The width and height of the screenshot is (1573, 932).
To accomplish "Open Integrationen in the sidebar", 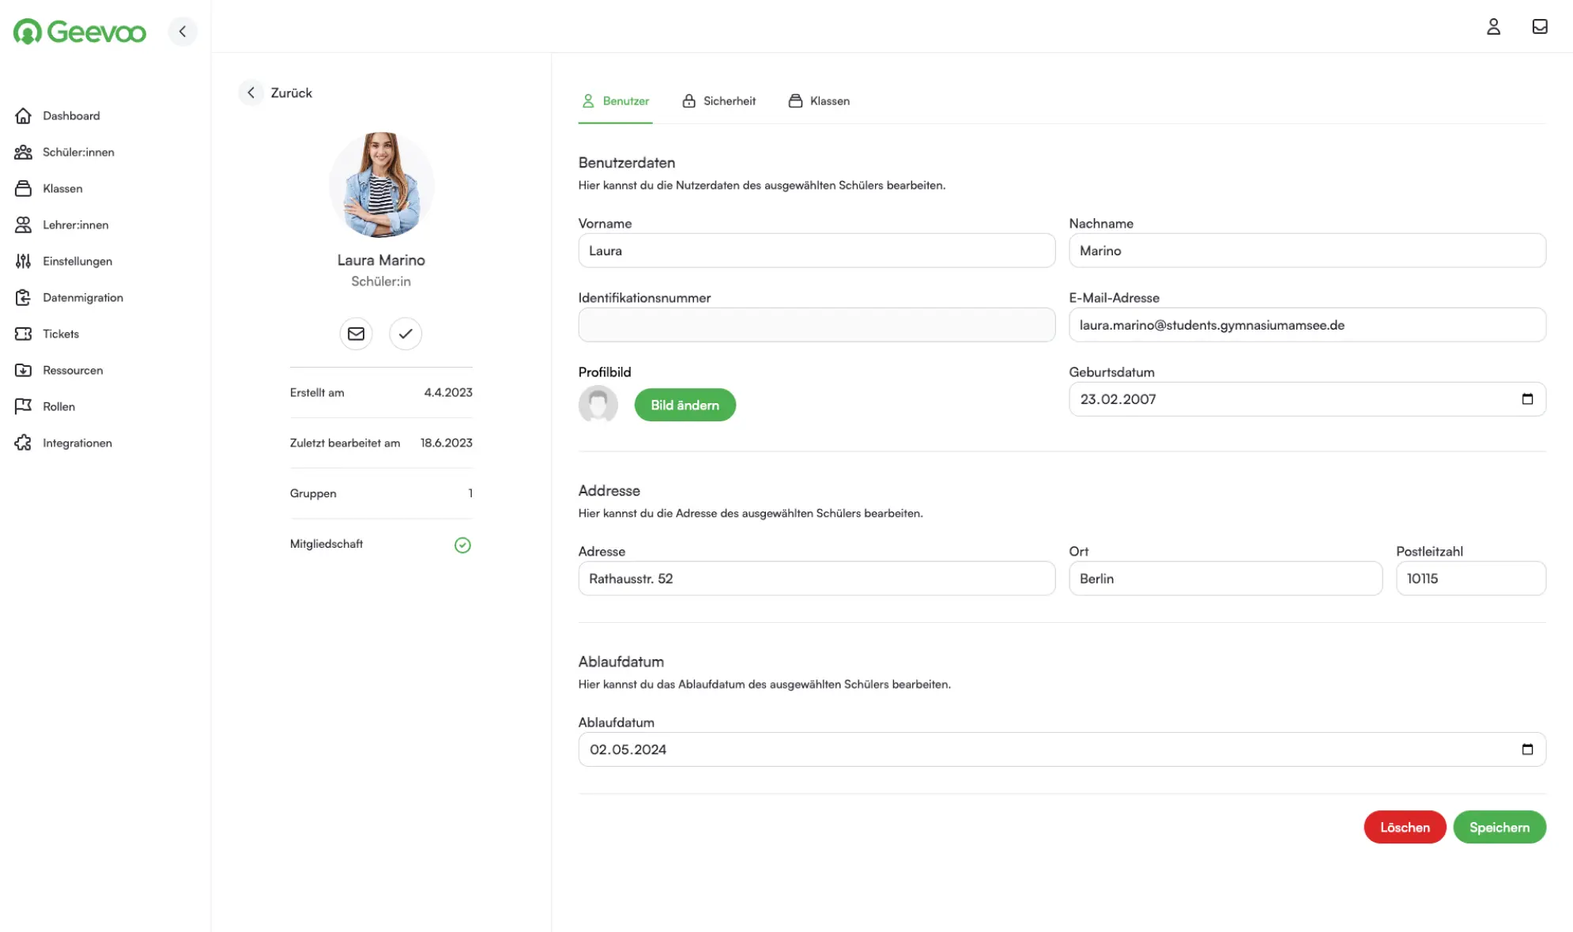I will point(77,443).
